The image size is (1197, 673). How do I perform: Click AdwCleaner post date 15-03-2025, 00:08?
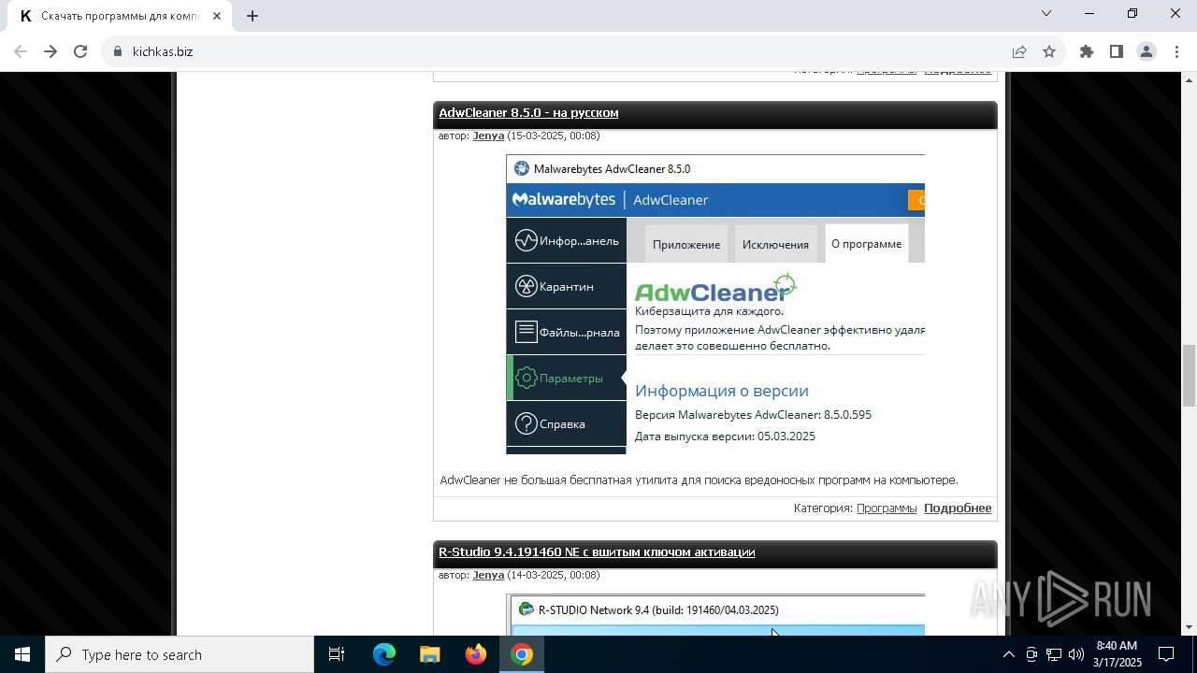pos(554,136)
